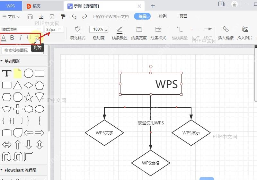The width and height of the screenshot is (257, 180).
Task: Select the left arrow shape
Action: click(29, 133)
